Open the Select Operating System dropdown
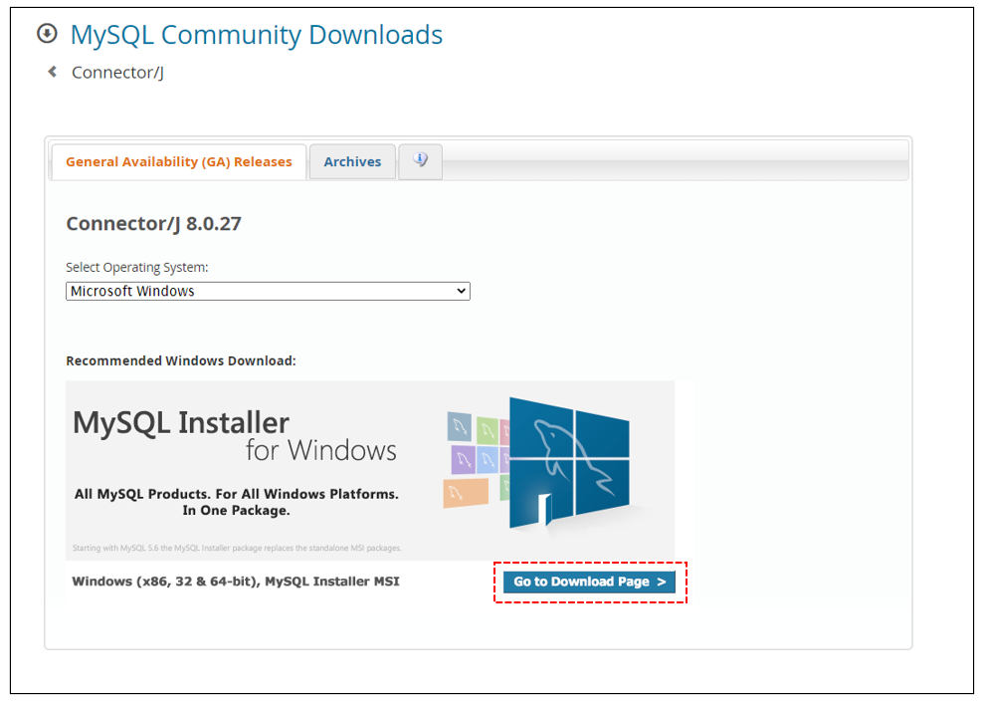982x701 pixels. click(x=268, y=291)
